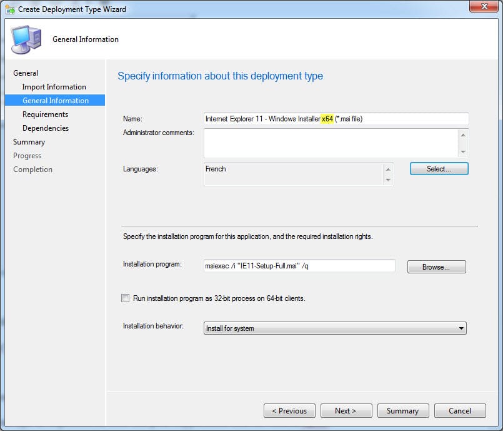Click the wizard icon in title bar
The height and width of the screenshot is (431, 503).
[x=9, y=9]
